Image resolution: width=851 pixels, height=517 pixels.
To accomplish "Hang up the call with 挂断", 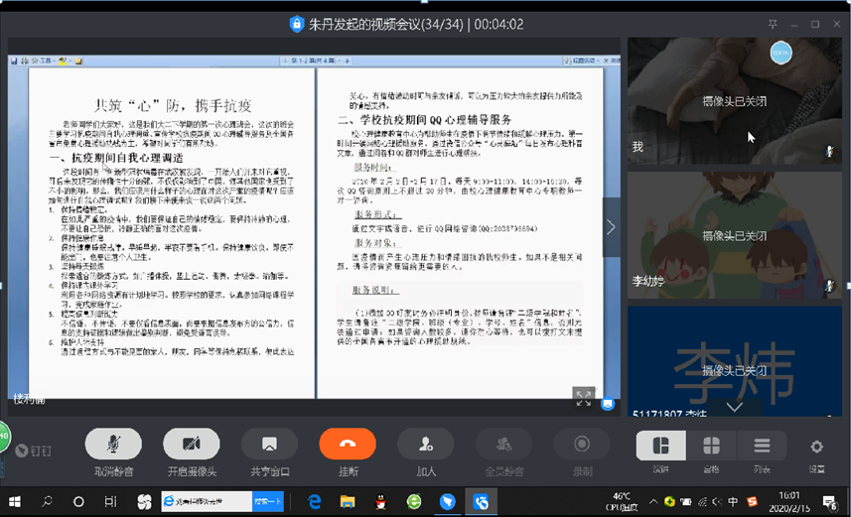I will pos(348,444).
